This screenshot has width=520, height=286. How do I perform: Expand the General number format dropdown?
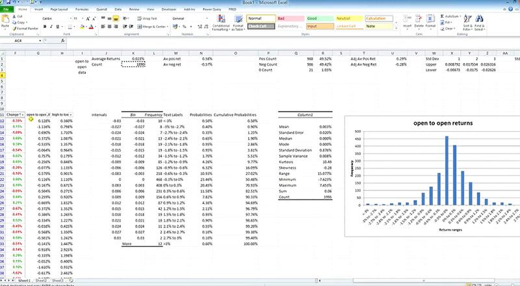point(207,19)
